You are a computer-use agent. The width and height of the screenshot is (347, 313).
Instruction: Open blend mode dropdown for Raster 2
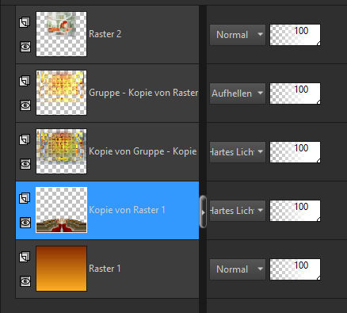pos(238,35)
